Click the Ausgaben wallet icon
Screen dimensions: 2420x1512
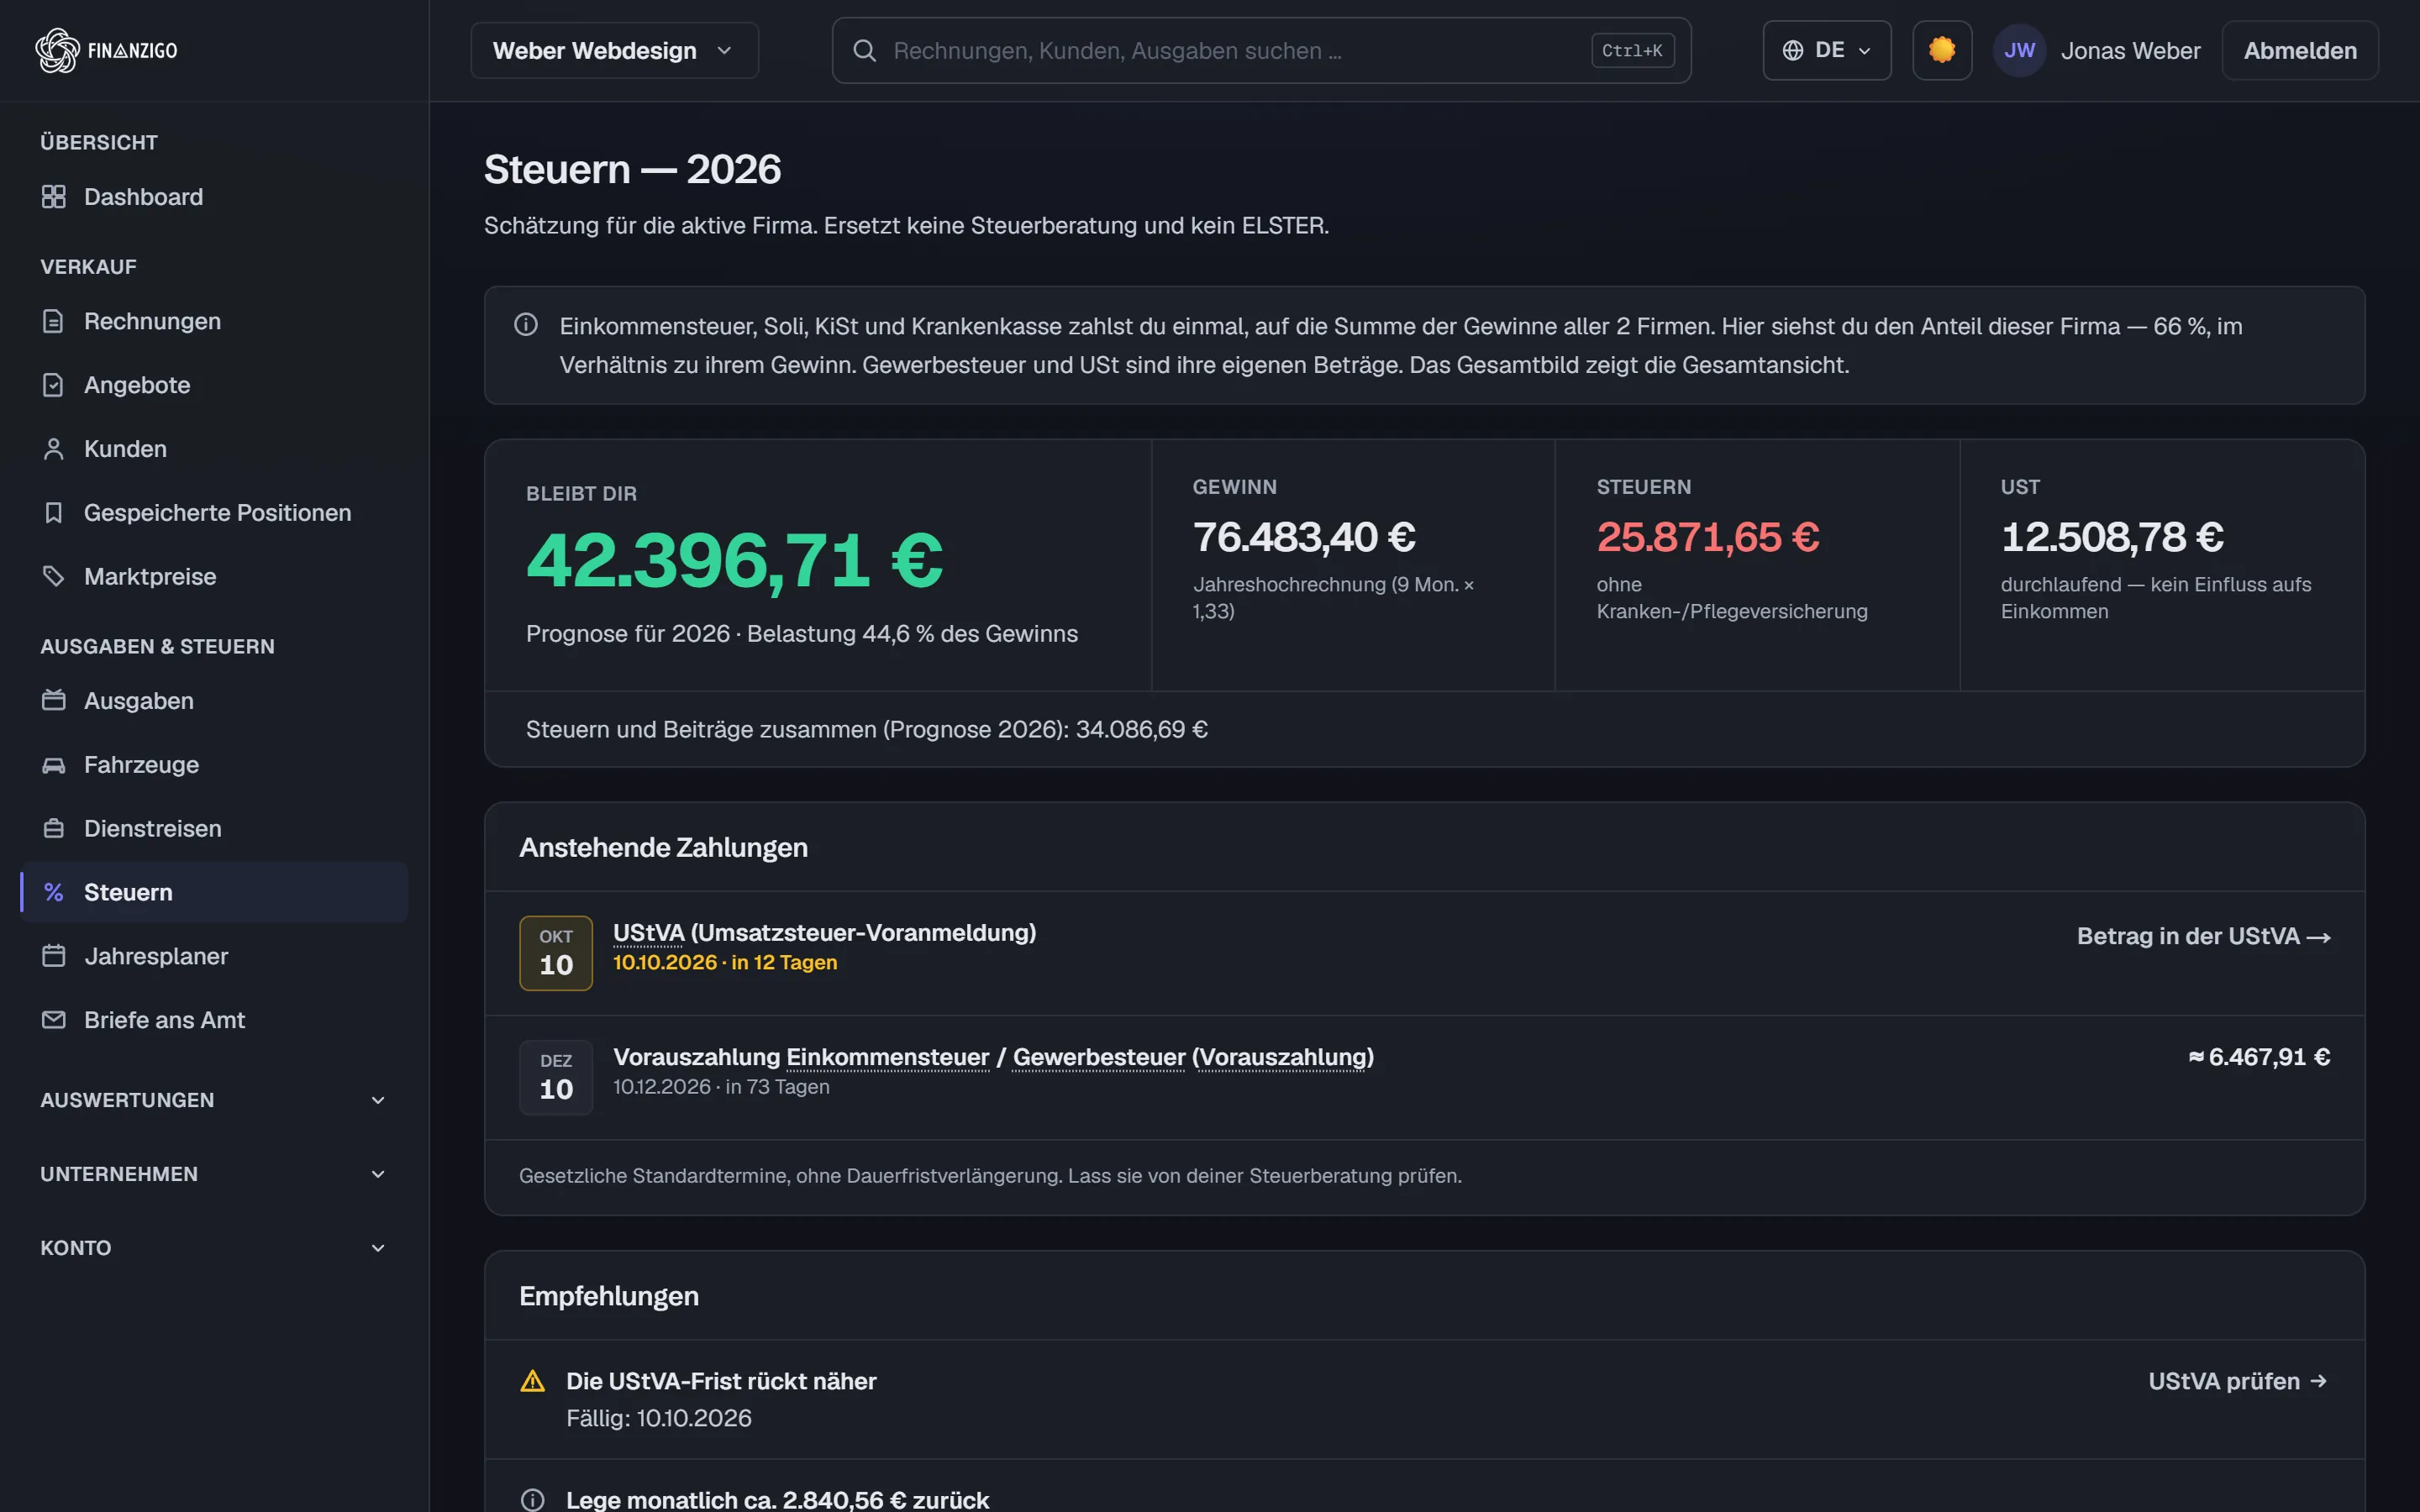coord(54,701)
